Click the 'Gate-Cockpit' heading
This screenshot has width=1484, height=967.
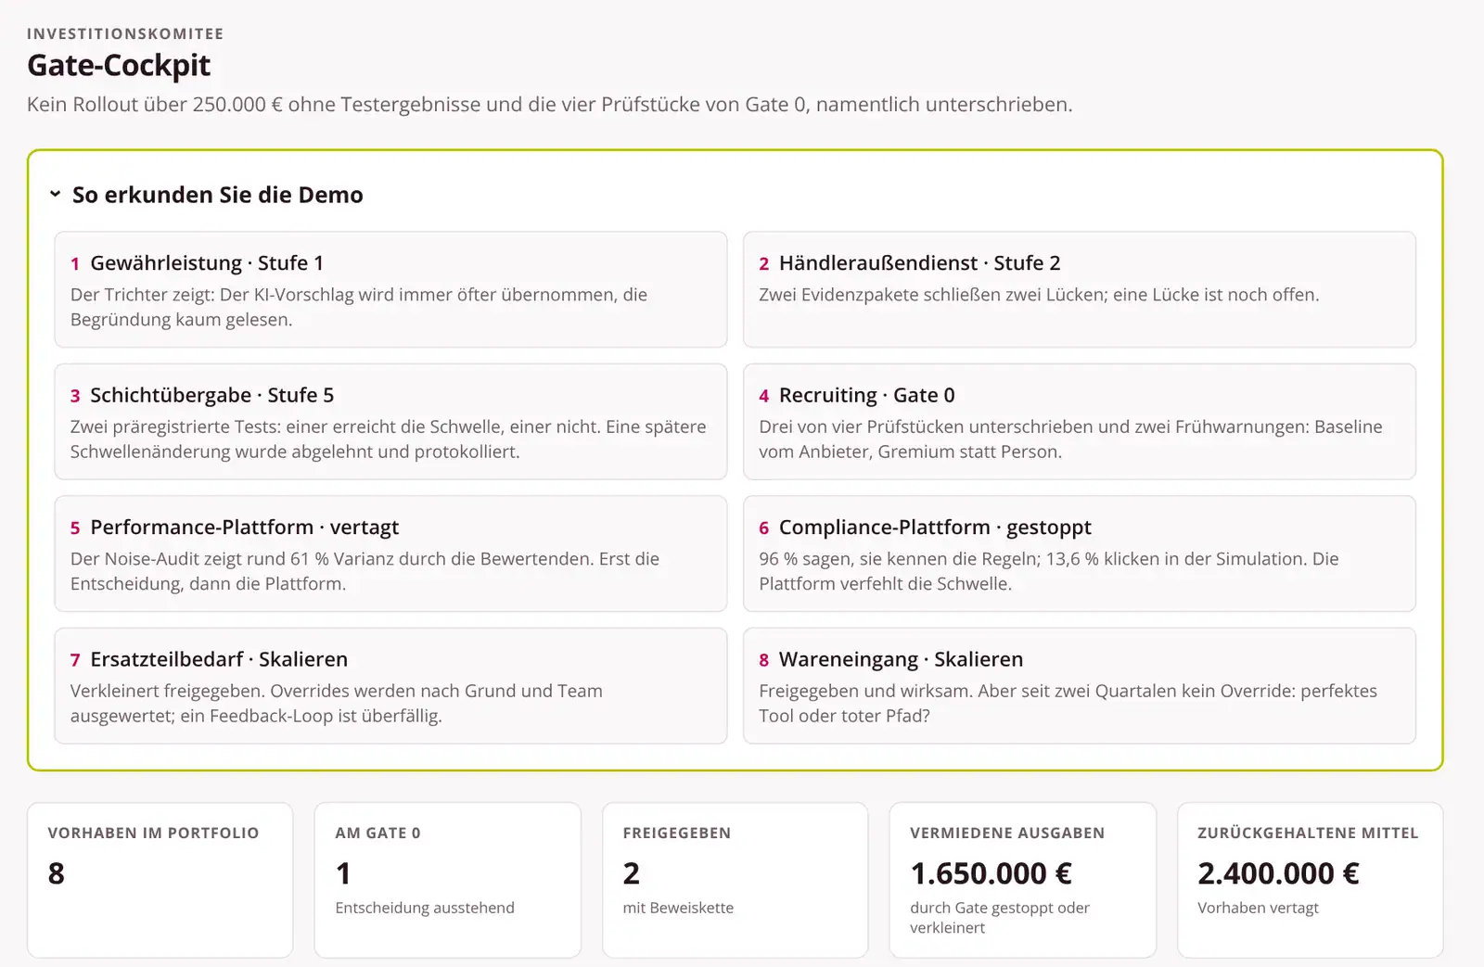pos(119,66)
